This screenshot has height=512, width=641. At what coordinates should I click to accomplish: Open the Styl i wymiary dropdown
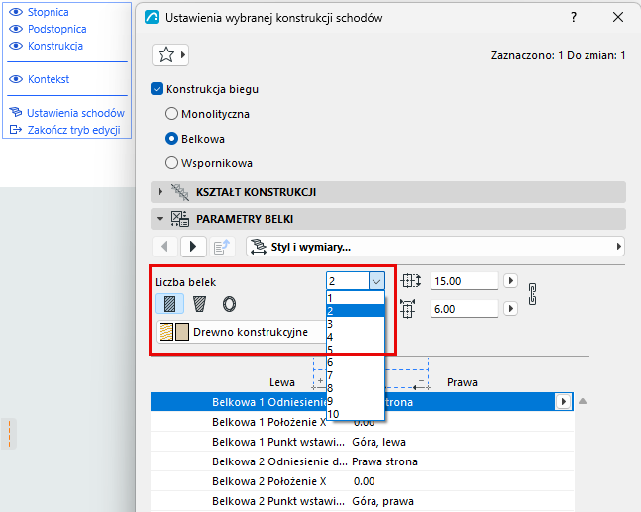pos(435,247)
